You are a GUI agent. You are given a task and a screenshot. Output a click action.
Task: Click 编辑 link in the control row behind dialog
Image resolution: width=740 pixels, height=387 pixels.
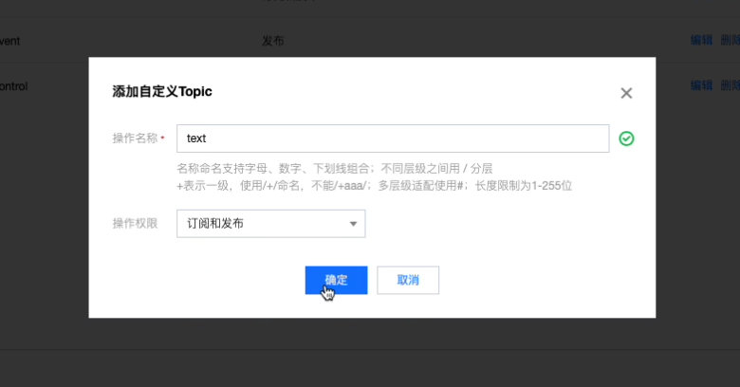pyautogui.click(x=701, y=85)
